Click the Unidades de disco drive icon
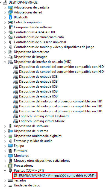 point(10,186)
